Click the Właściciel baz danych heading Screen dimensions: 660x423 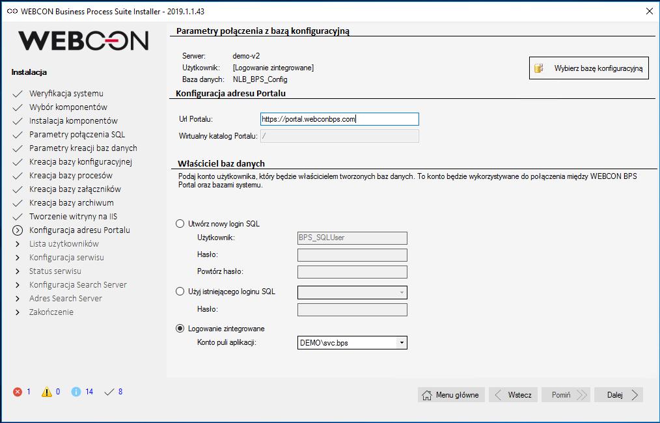(x=221, y=163)
